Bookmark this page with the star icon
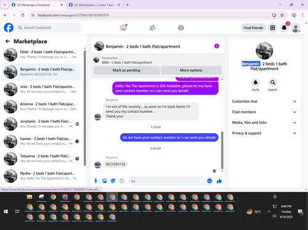This screenshot has height=230, width=308. [x=282, y=15]
